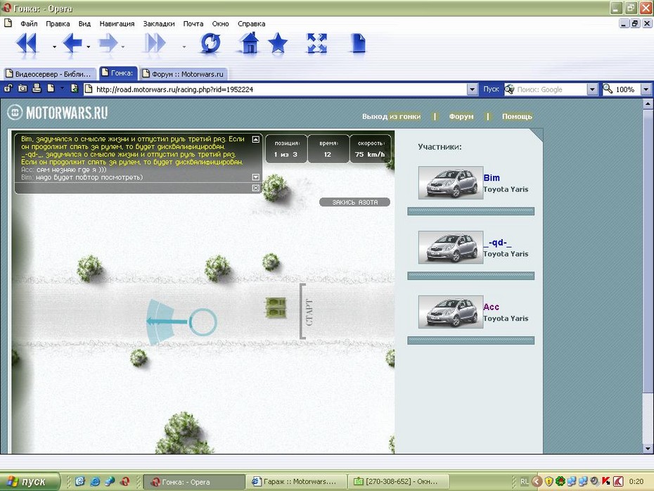Image resolution: width=654 pixels, height=491 pixels.
Task: Open the small dropdown arrow beside the blank page icon
Action: pos(62,89)
